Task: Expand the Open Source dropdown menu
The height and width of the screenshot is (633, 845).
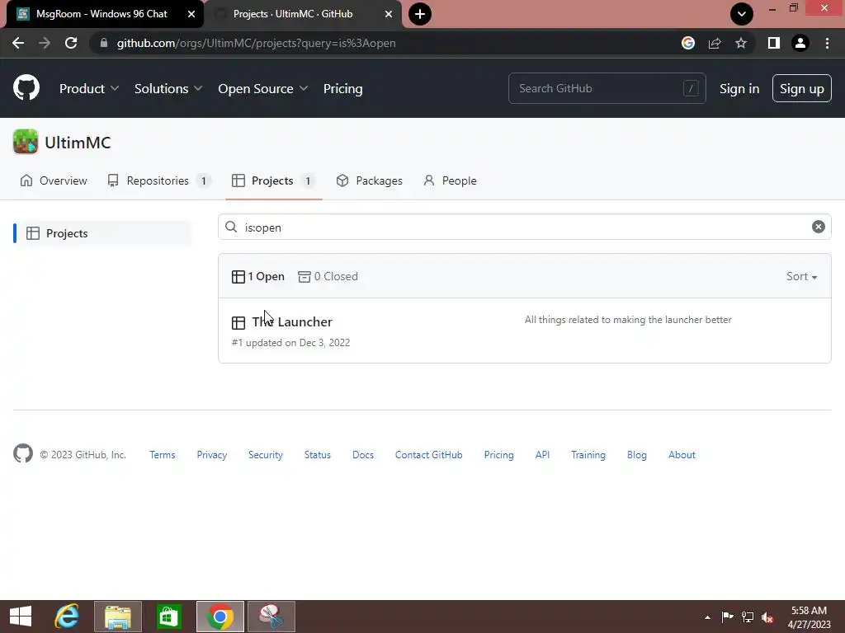Action: point(263,88)
